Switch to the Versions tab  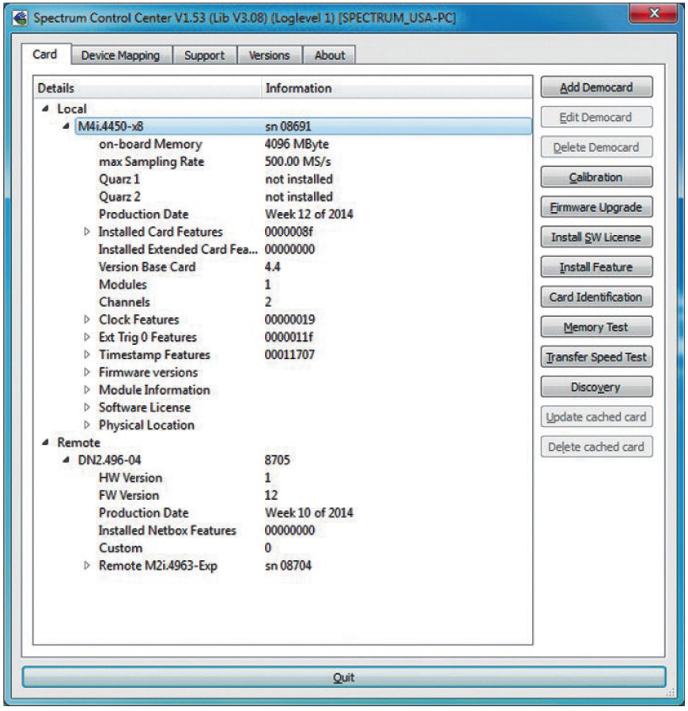270,55
